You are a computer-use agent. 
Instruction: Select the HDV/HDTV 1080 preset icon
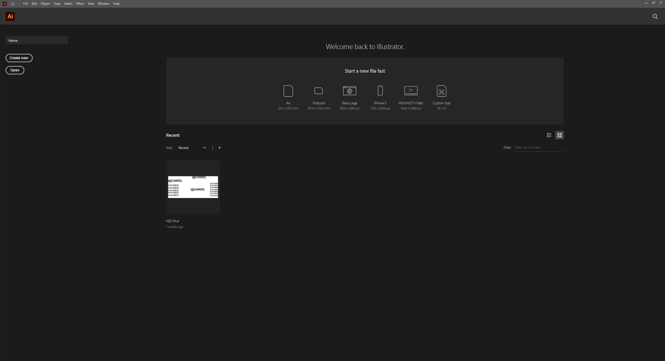tap(411, 91)
